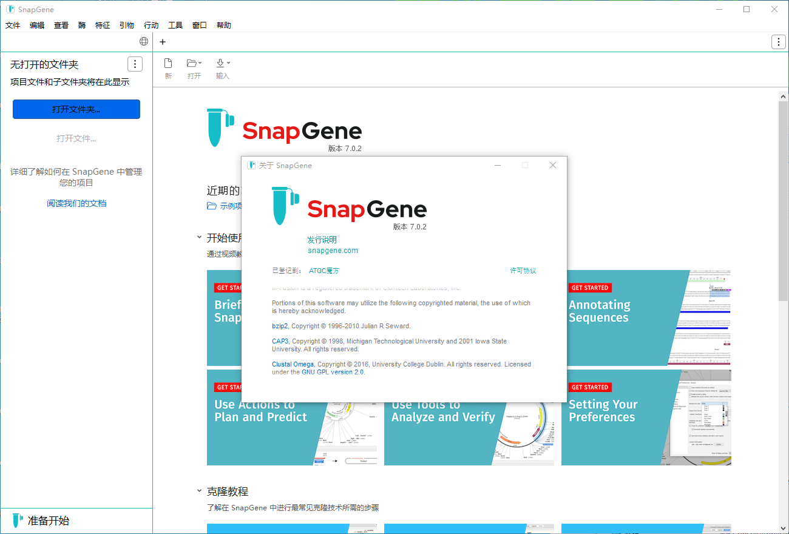Click the Open folder icon in the toolbar

[x=192, y=63]
